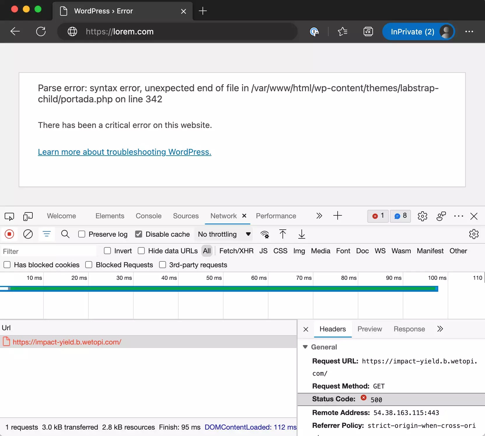
Task: Select the impact-yield request URL
Action: click(x=67, y=342)
